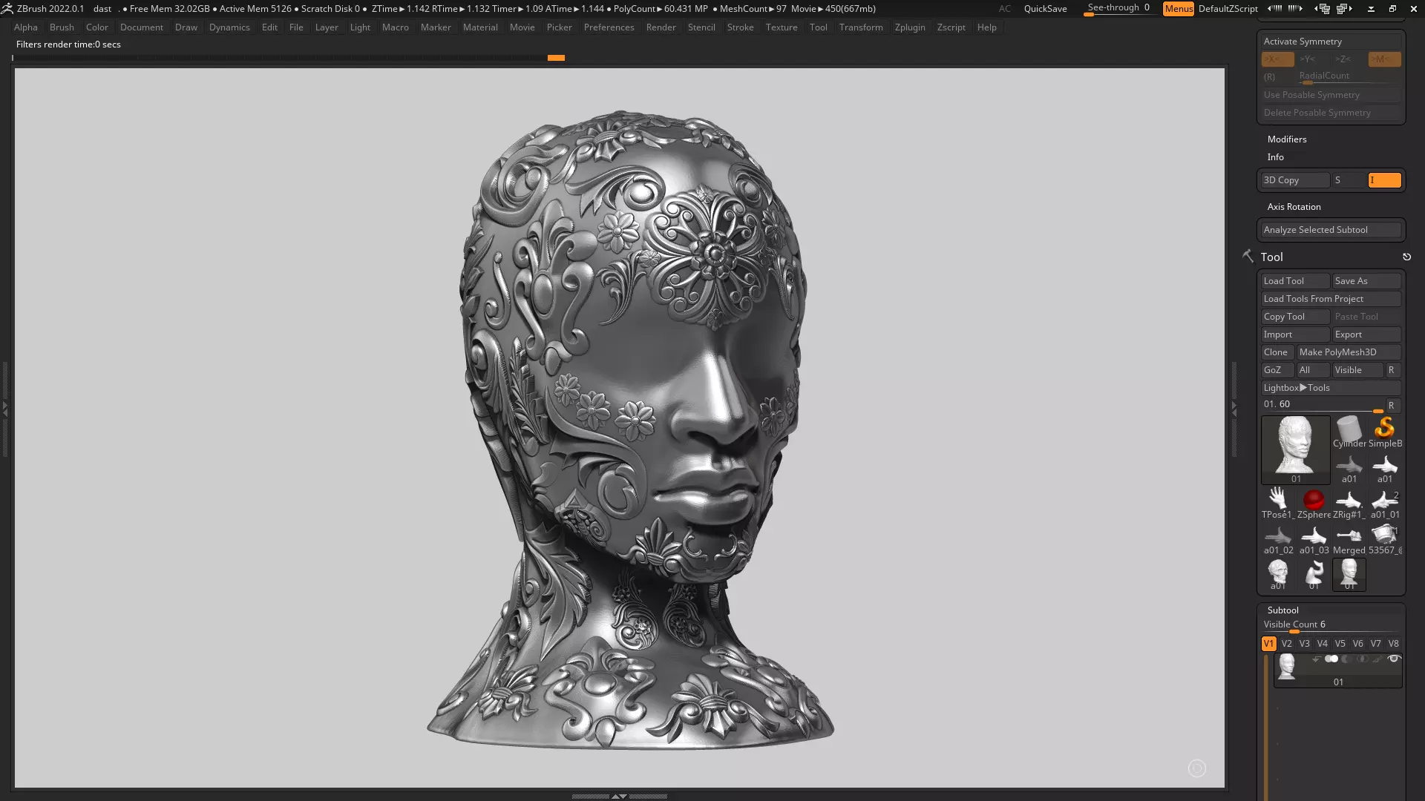Open Lightbox Tools browser
Viewport: 1425px width, 801px height.
point(1331,388)
